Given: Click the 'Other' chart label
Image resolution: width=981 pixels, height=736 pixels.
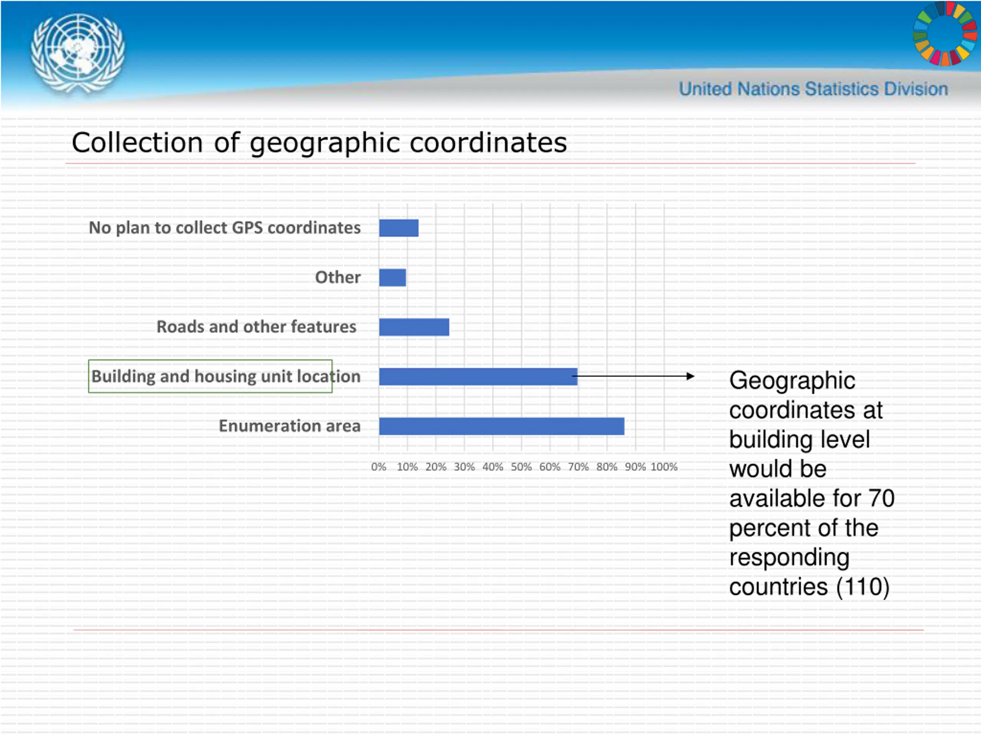Looking at the screenshot, I should coord(338,277).
